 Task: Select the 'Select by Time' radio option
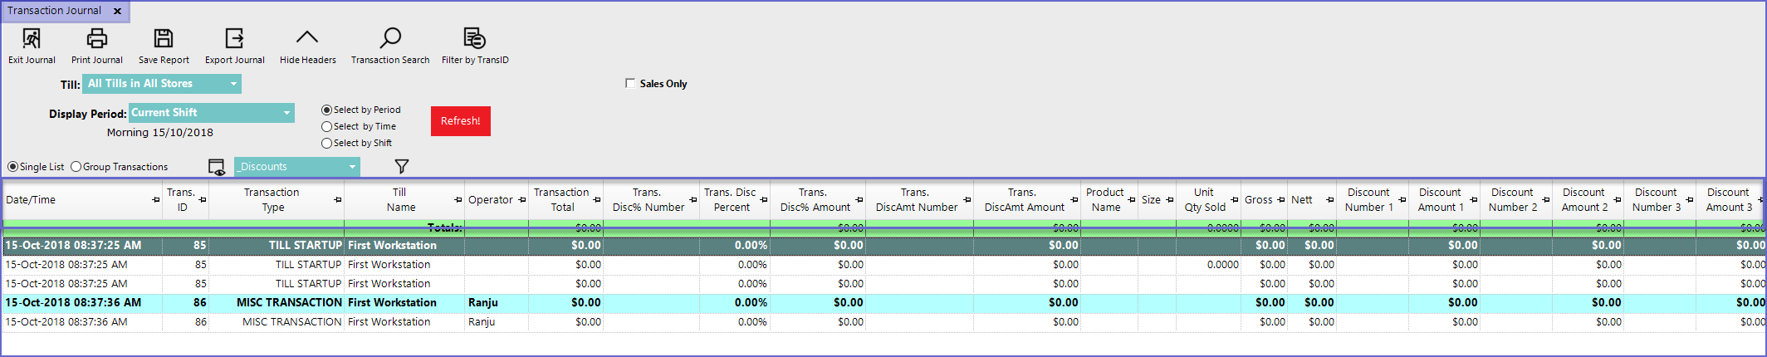coord(327,127)
